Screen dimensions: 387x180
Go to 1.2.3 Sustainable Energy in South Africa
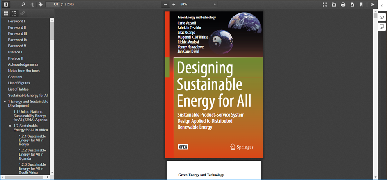(32, 169)
